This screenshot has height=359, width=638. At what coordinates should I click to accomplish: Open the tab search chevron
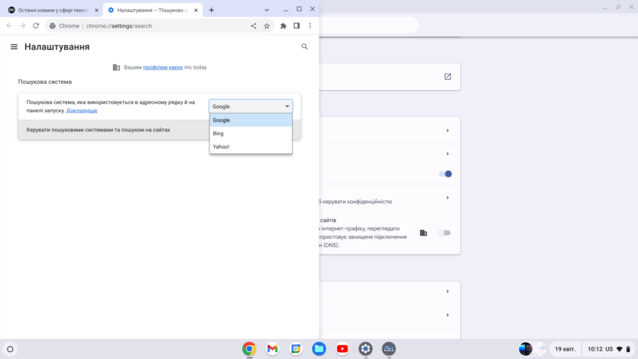pyautogui.click(x=267, y=10)
